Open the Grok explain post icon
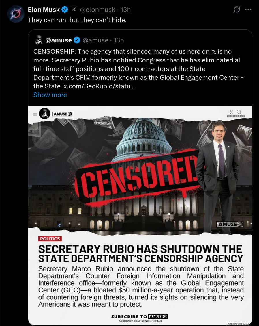Image resolution: width=259 pixels, height=326 pixels. (x=237, y=9)
